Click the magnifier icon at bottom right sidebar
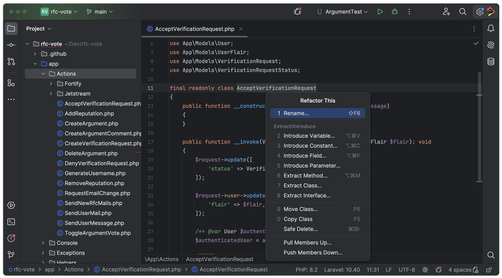 [x=490, y=255]
